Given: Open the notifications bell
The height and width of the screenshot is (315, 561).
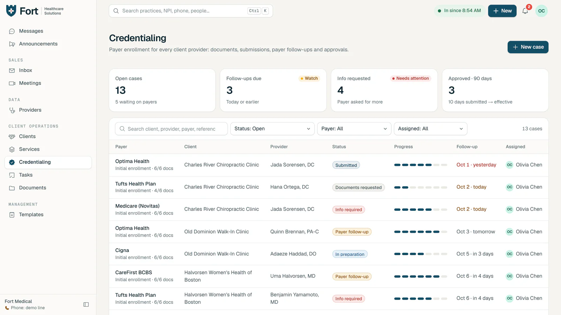Looking at the screenshot, I should click(x=525, y=11).
